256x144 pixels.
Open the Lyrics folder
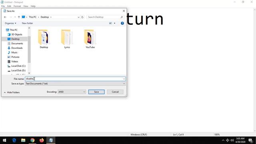[x=67, y=39]
